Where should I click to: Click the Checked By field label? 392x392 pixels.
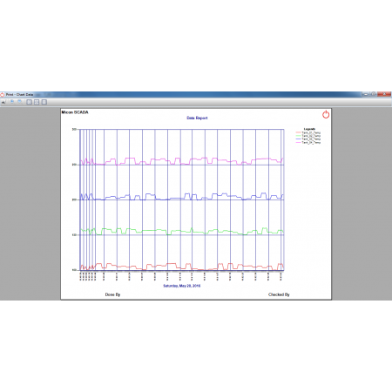(279, 294)
